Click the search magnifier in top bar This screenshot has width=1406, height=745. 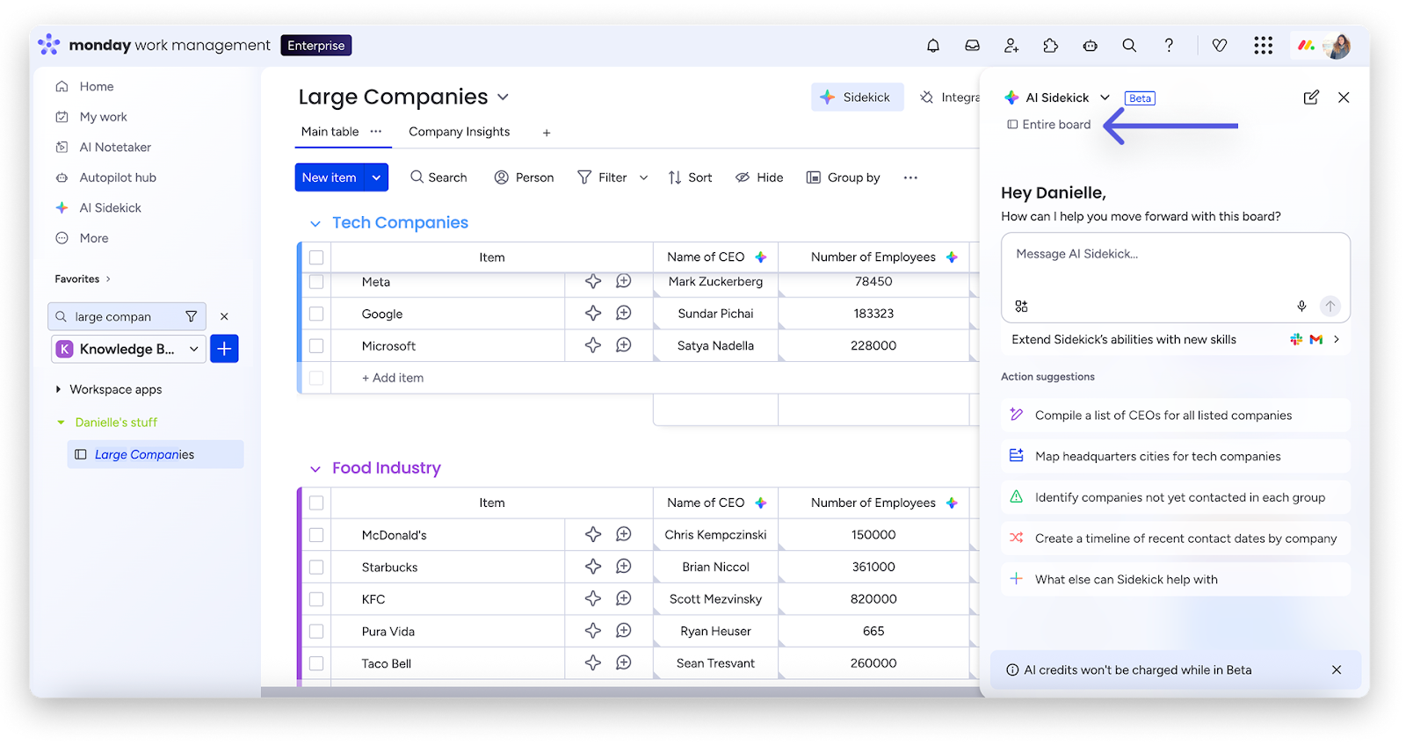[1129, 46]
